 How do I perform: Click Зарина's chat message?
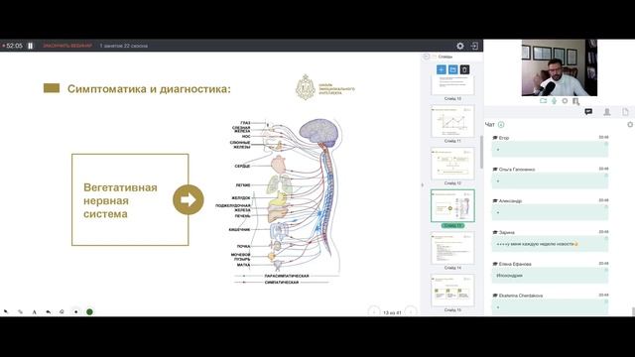click(x=550, y=244)
